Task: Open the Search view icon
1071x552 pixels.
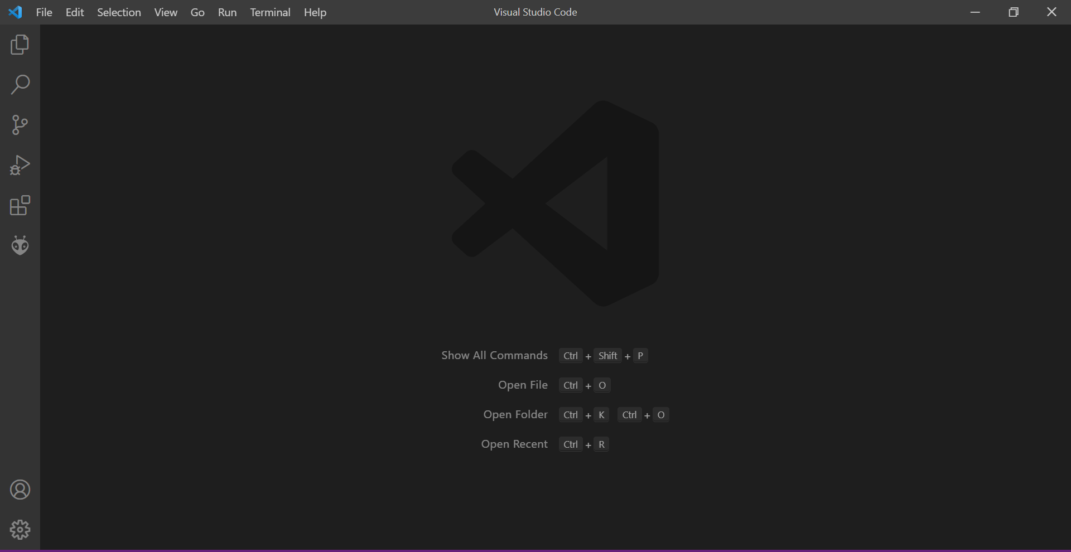Action: [x=20, y=85]
